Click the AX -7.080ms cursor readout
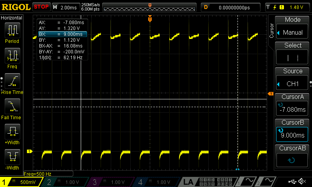The width and height of the screenshot is (312, 187). click(x=62, y=23)
